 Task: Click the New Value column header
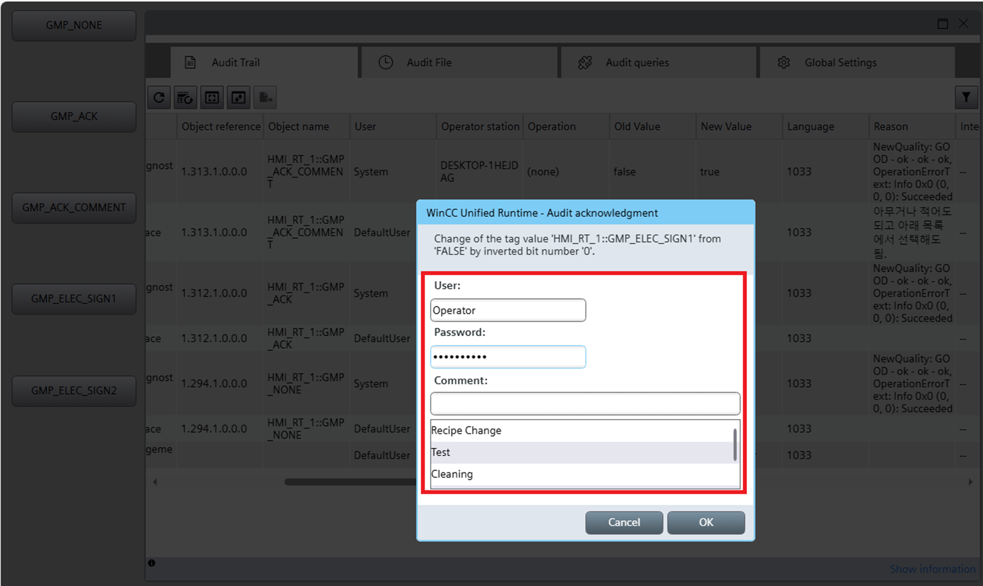[739, 127]
